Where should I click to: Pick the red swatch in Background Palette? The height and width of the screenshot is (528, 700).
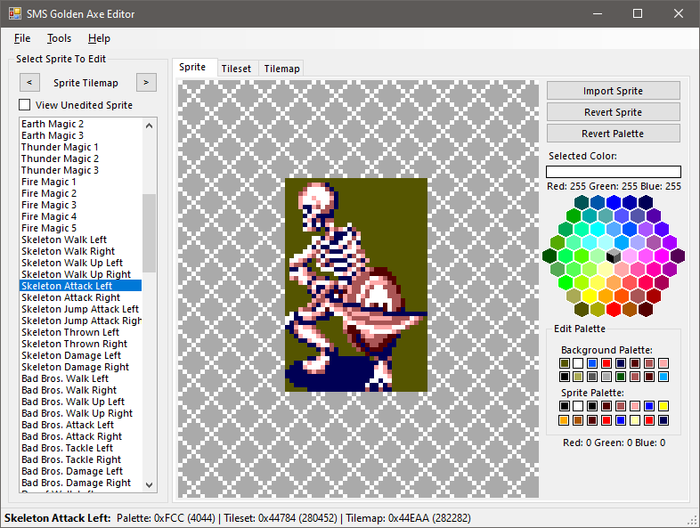(x=606, y=363)
